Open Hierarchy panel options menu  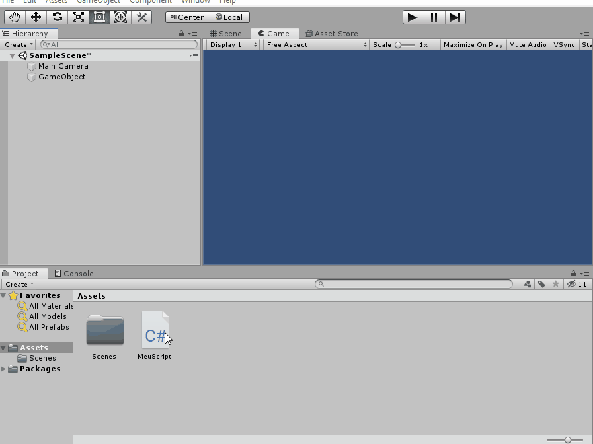point(193,34)
